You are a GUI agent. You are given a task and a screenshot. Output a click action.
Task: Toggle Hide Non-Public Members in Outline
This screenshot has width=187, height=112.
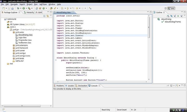click(x=178, y=16)
